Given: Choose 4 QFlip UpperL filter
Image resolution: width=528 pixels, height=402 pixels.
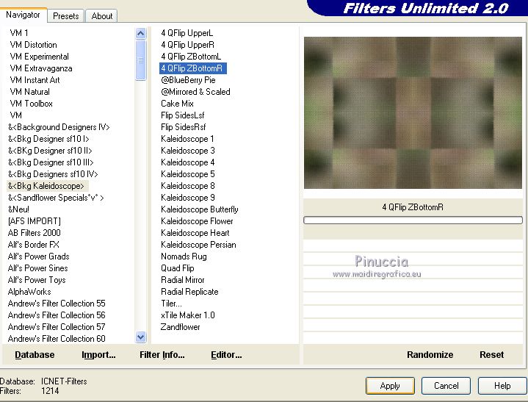Looking at the screenshot, I should 187,33.
